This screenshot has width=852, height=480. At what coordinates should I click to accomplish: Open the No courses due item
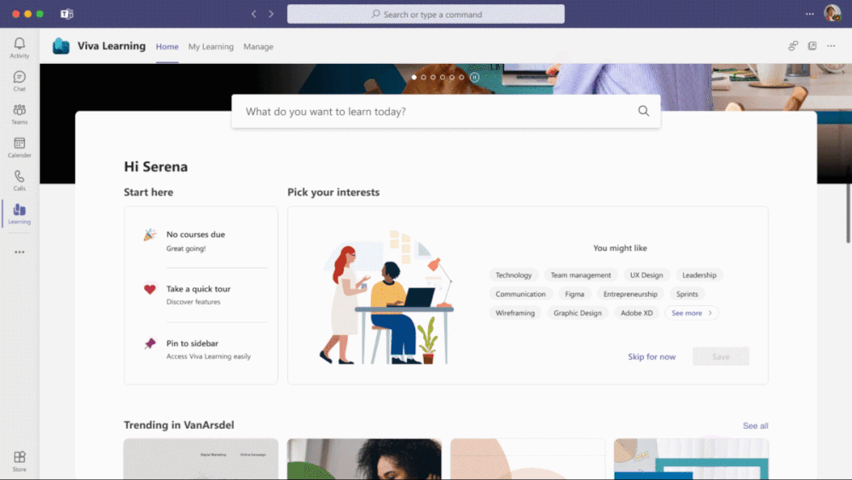pos(206,240)
